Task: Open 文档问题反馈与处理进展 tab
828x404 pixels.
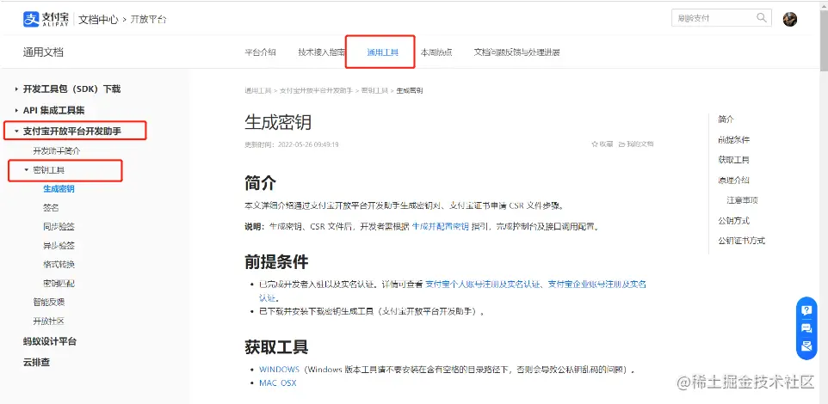Action: [516, 52]
